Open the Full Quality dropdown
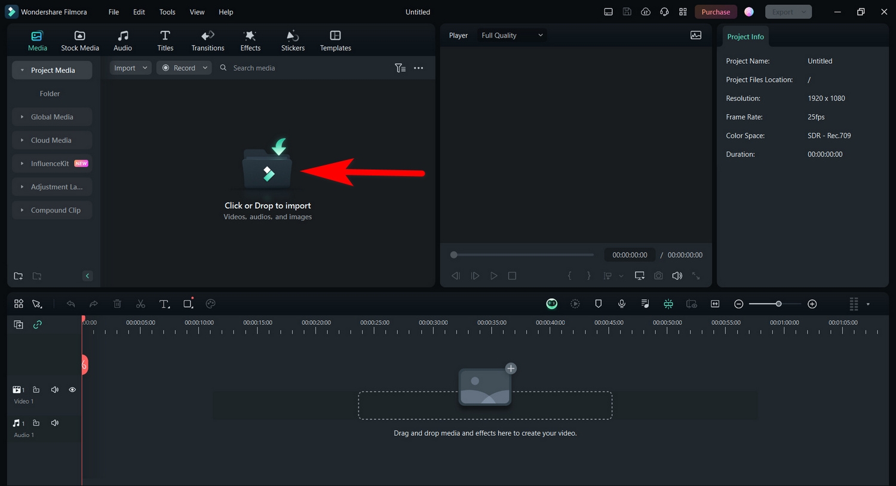Viewport: 896px width, 486px height. click(512, 35)
